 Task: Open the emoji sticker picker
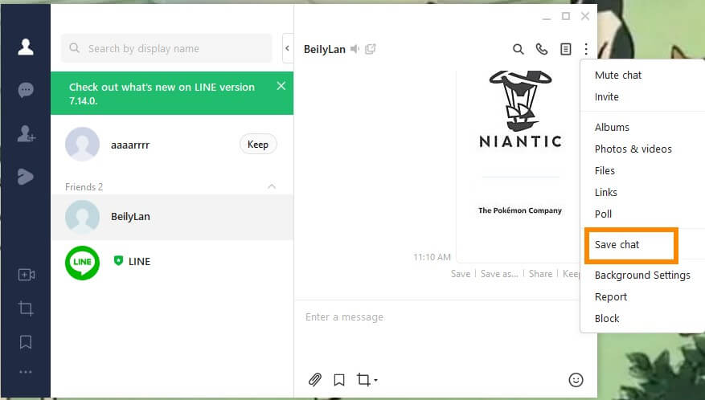(576, 380)
